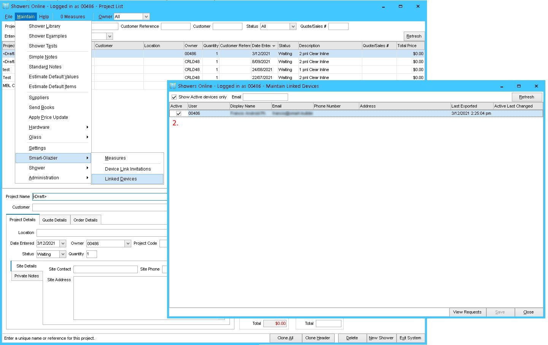This screenshot has width=548, height=345.
Task: Select Shower Library from Maintain menu
Action: pos(53,26)
